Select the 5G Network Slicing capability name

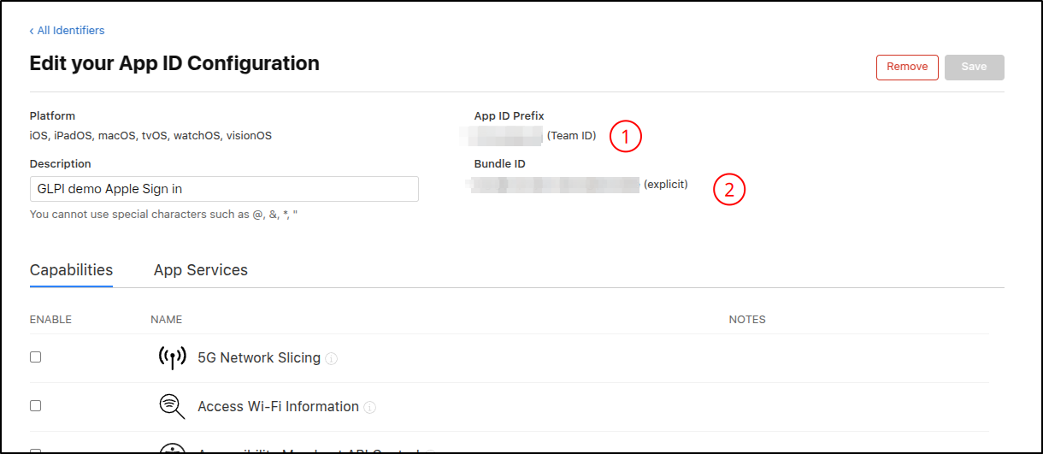pyautogui.click(x=258, y=358)
